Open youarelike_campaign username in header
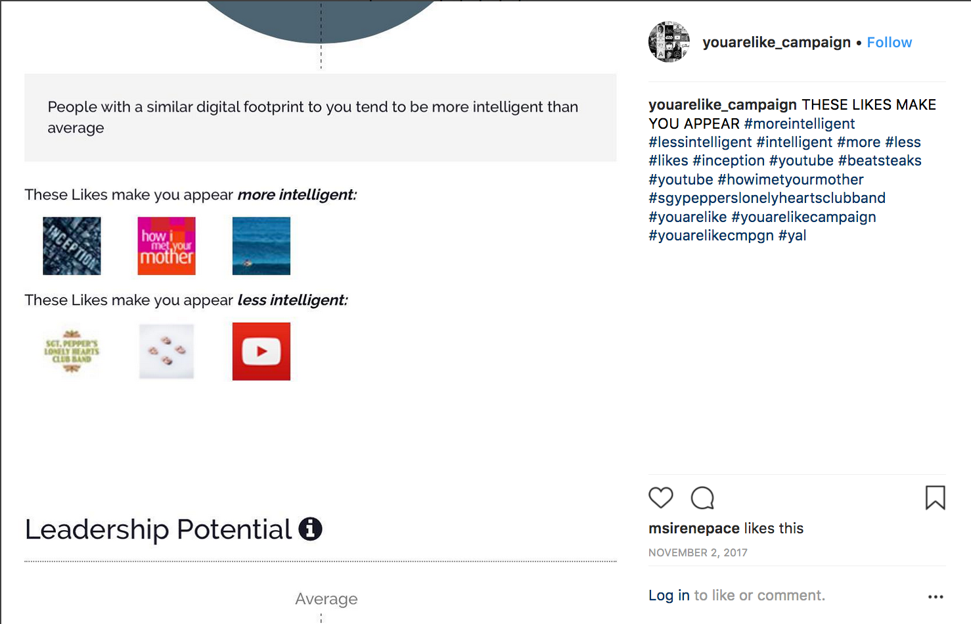Viewport: 971px width, 624px height. point(777,42)
